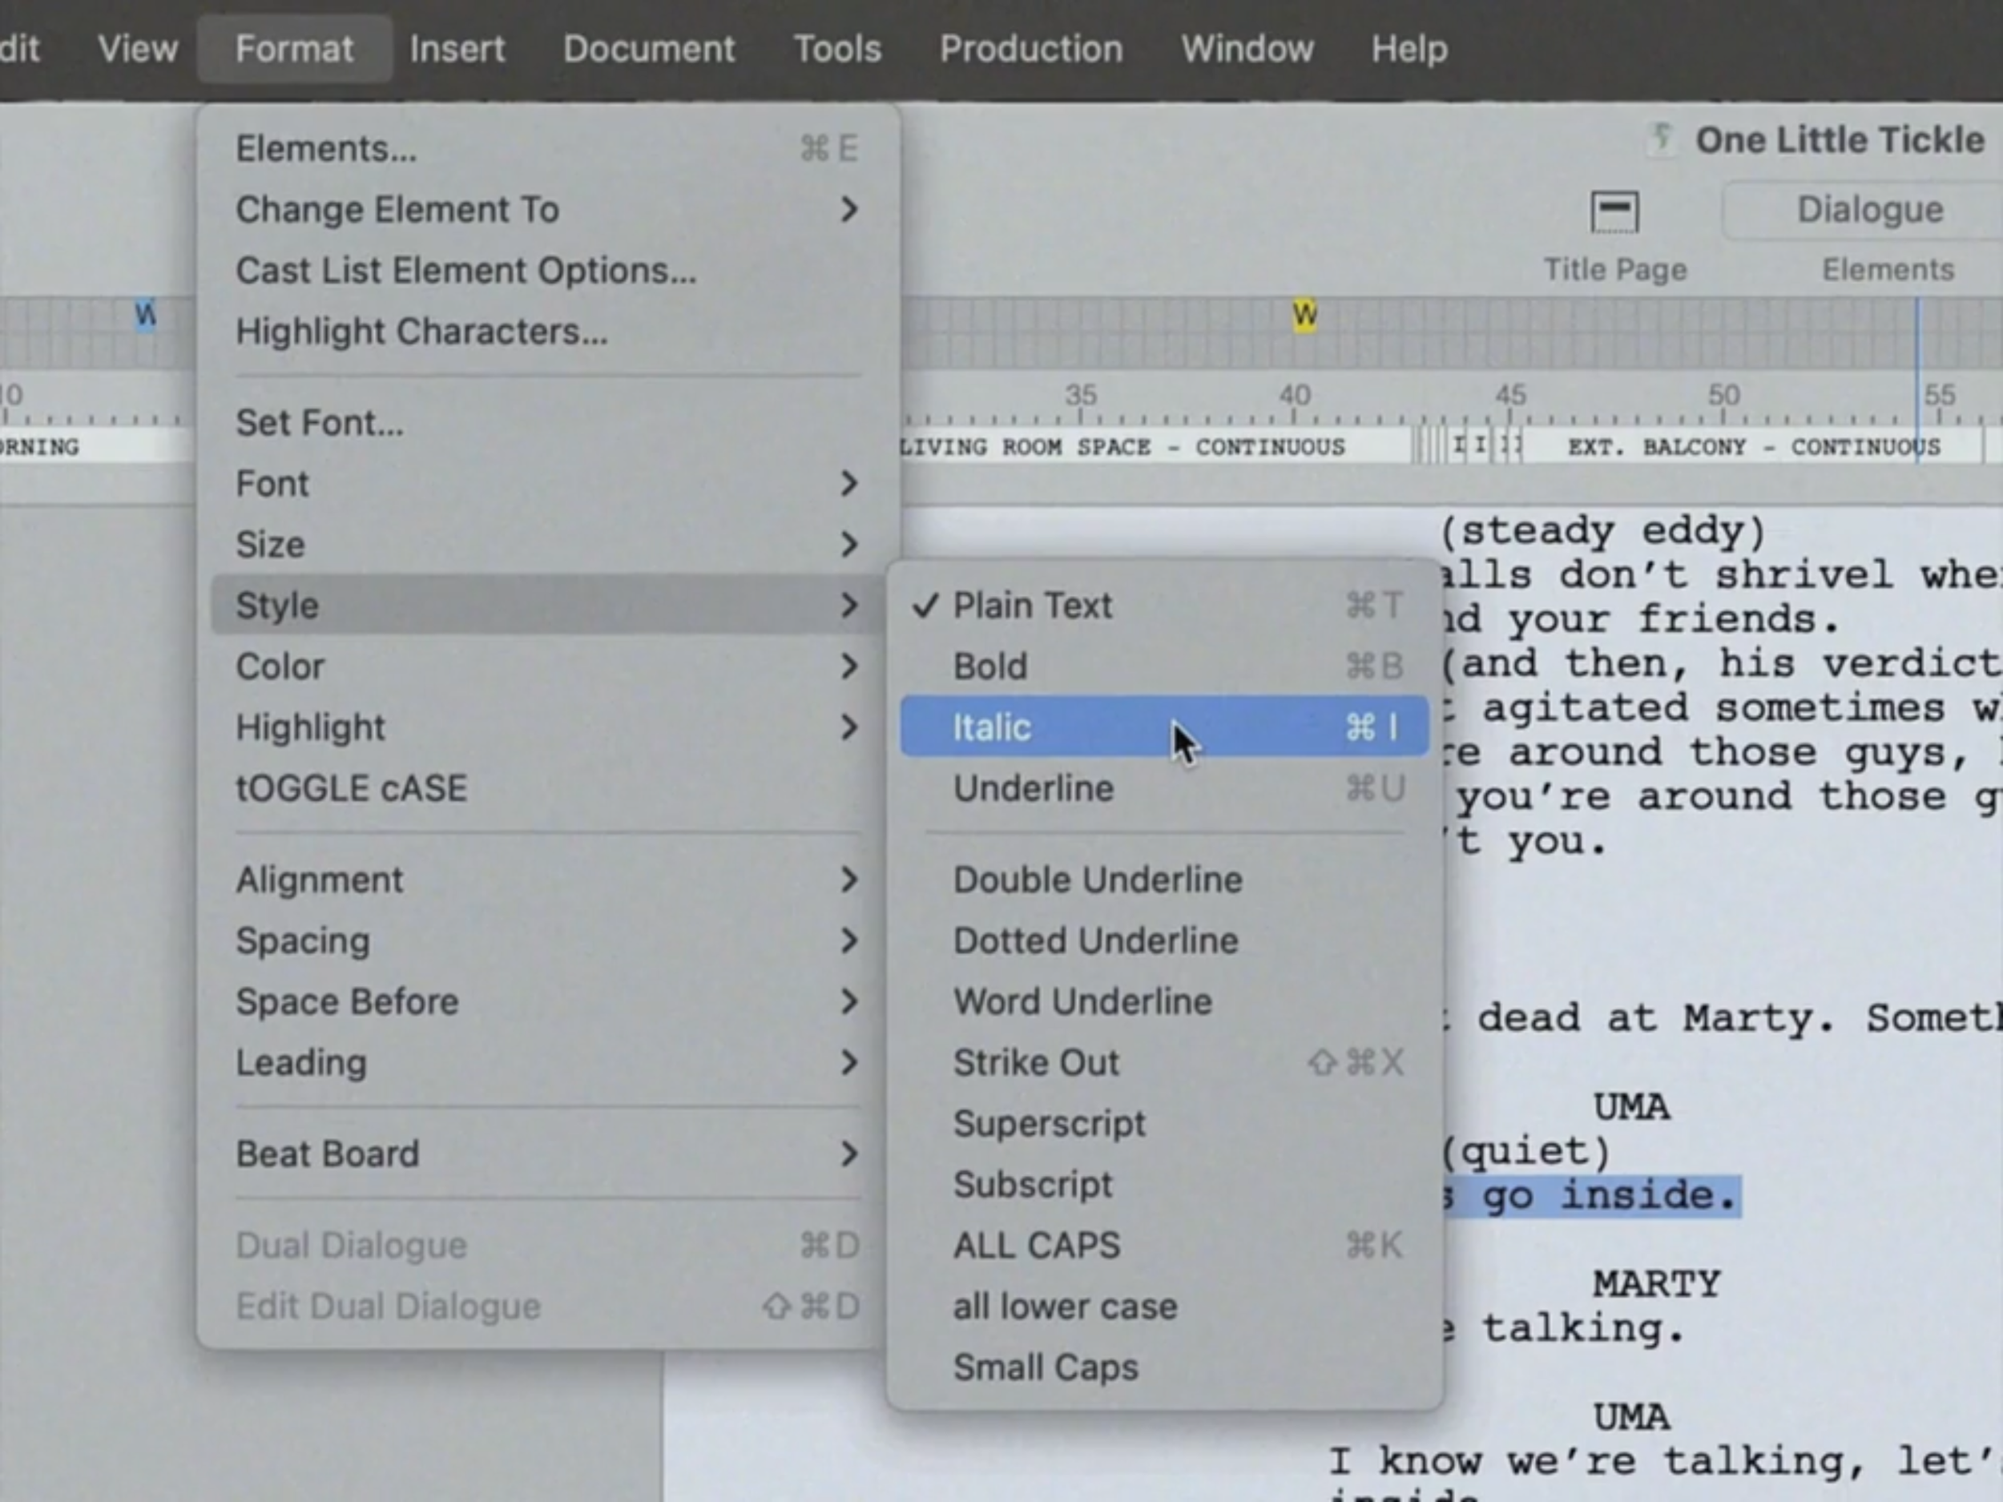Apply Strike Out style
Image resolution: width=2003 pixels, height=1502 pixels.
tap(1036, 1063)
